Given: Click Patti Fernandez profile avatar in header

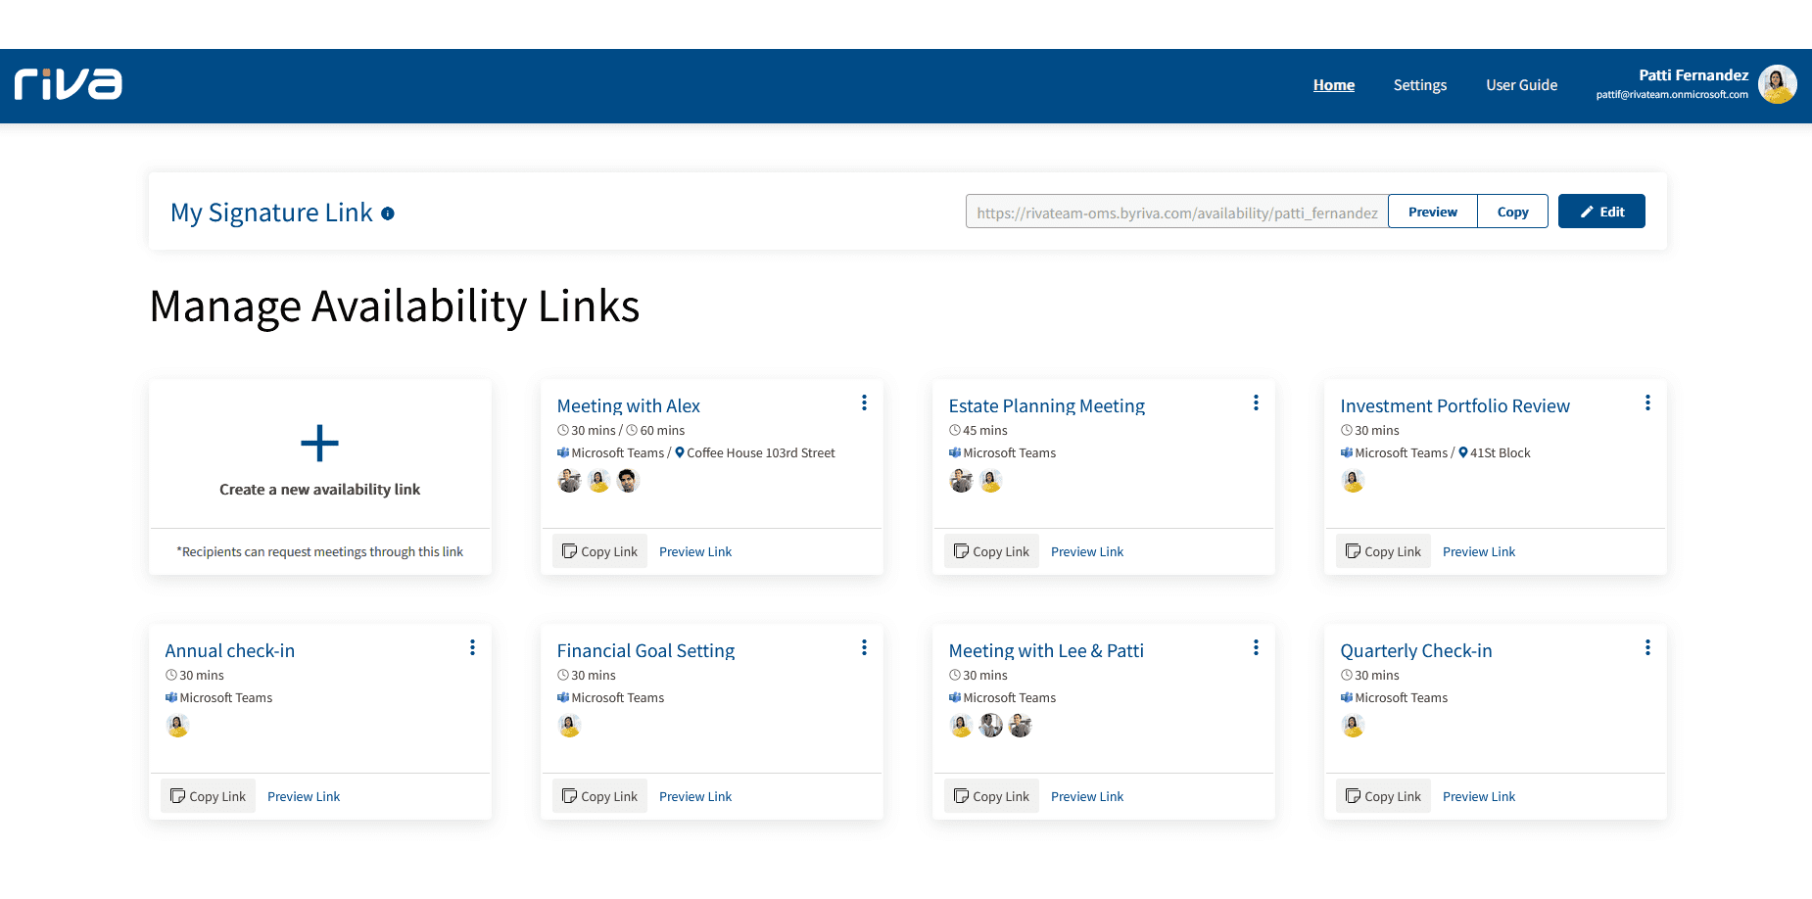Looking at the screenshot, I should coord(1777,85).
